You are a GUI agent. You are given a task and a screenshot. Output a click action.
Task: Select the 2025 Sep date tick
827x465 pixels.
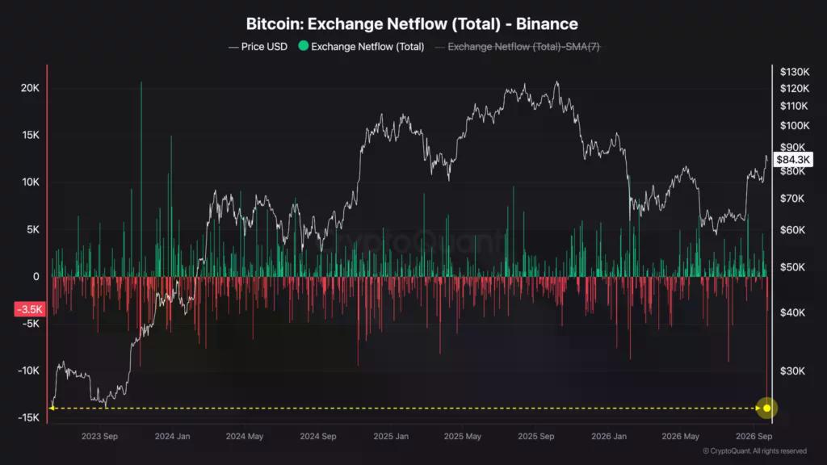pos(536,436)
